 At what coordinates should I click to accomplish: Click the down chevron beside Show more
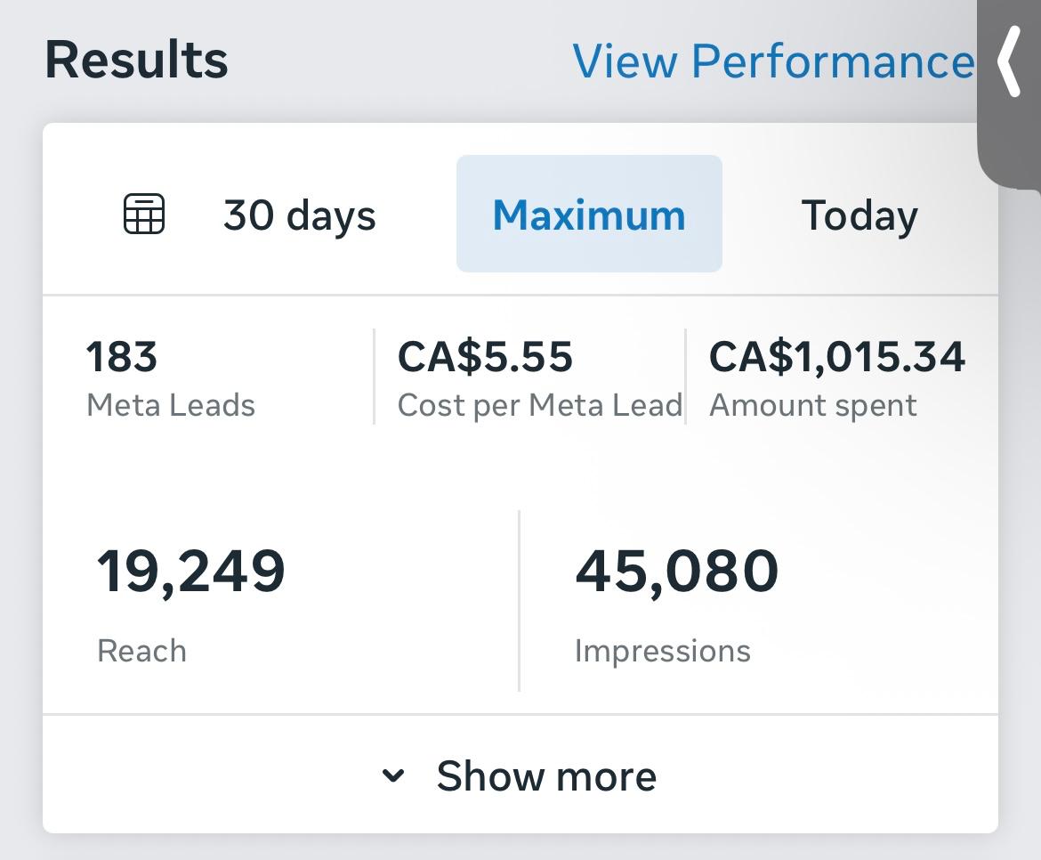(394, 775)
